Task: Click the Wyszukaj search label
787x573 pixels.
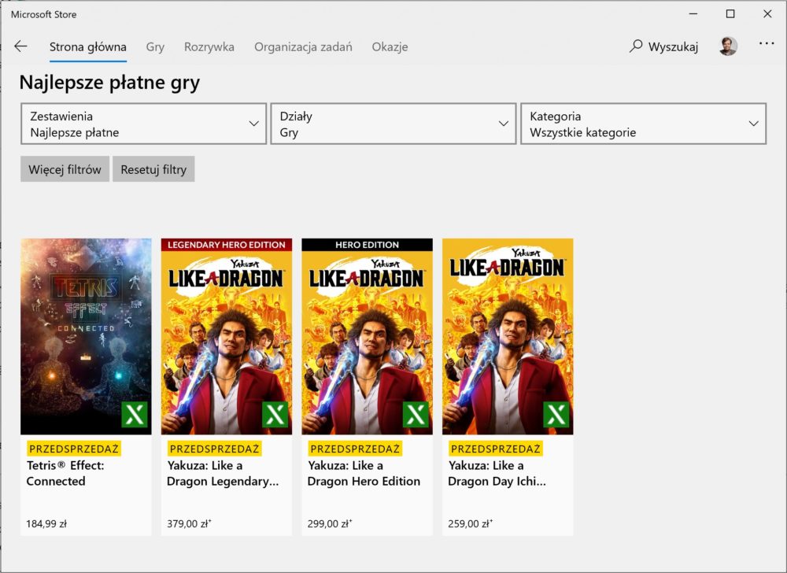Action: (x=673, y=47)
